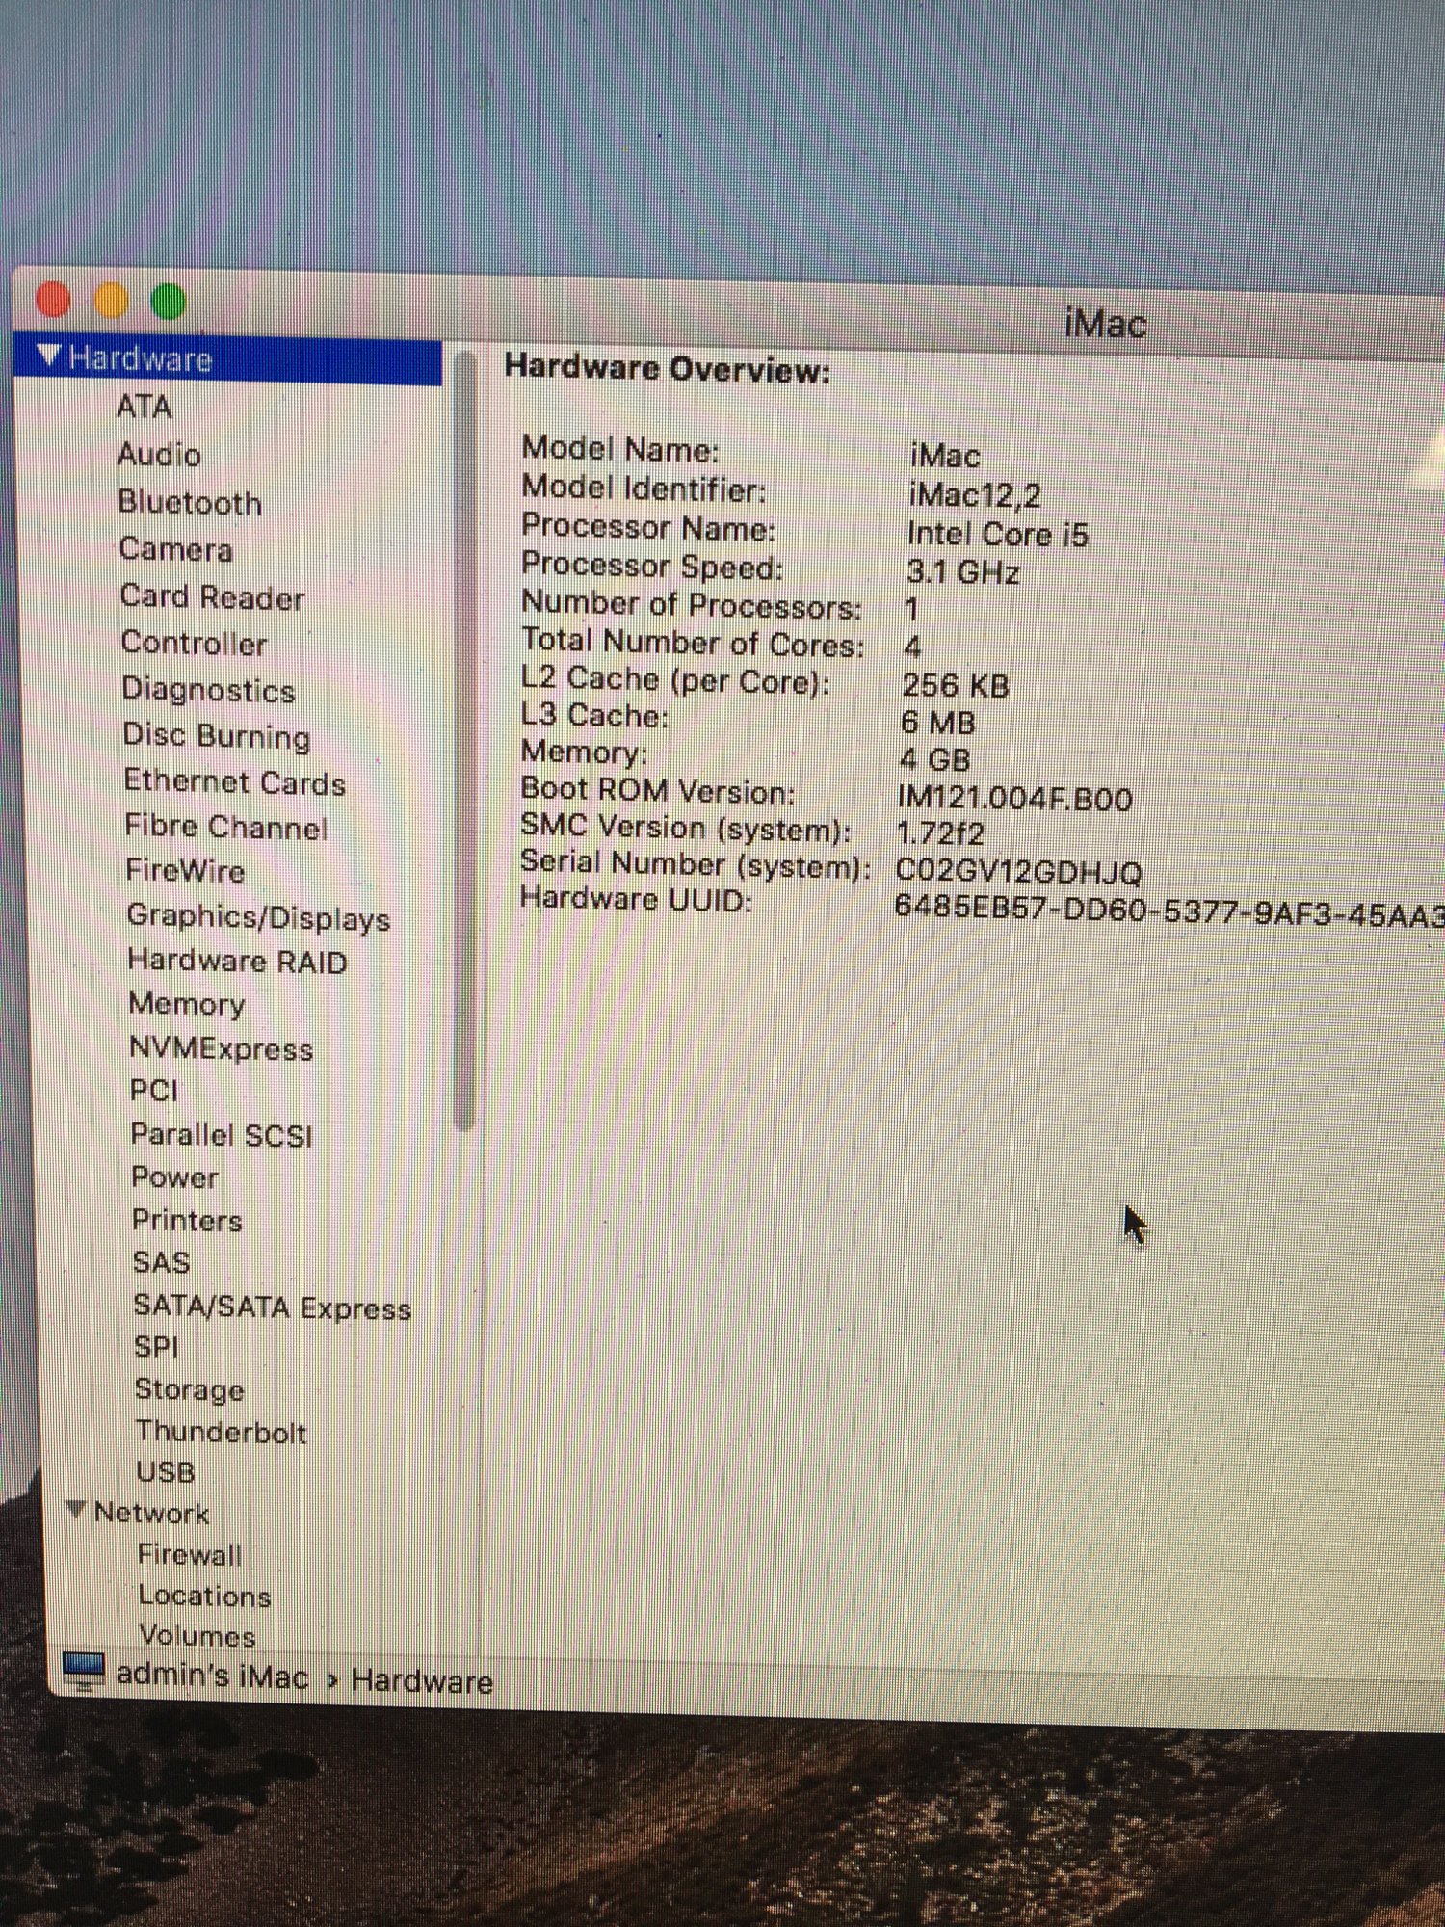Open Ethernet Cards entry
The image size is (1445, 1927).
[x=234, y=781]
